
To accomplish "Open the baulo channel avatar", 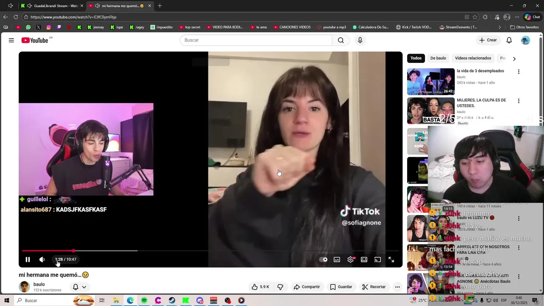I will pos(25,287).
